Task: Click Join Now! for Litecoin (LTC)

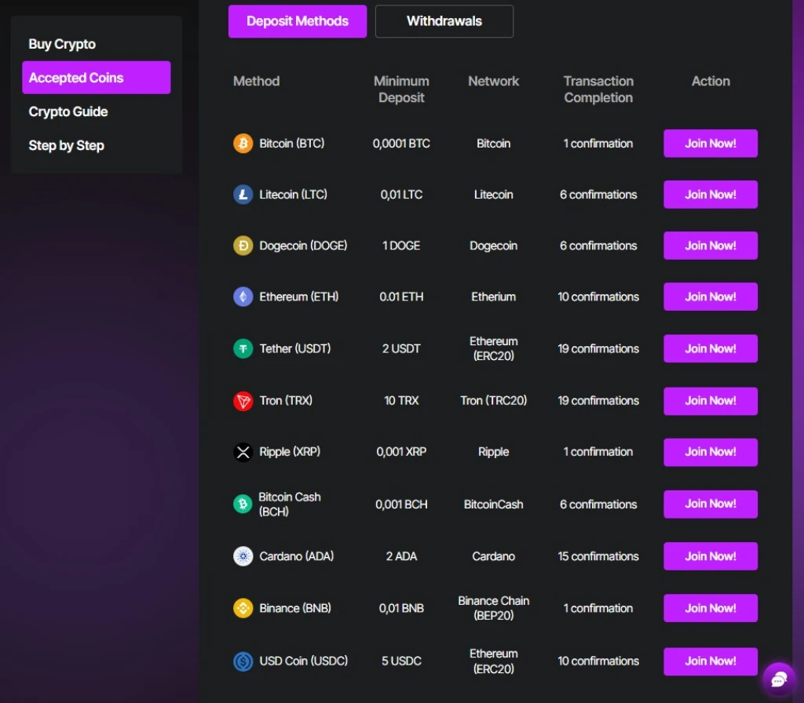Action: coord(710,195)
